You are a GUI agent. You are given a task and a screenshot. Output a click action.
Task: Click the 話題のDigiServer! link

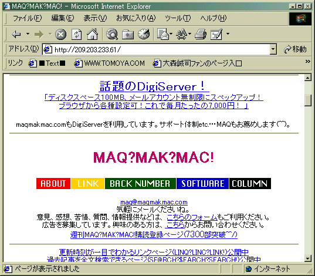click(154, 86)
